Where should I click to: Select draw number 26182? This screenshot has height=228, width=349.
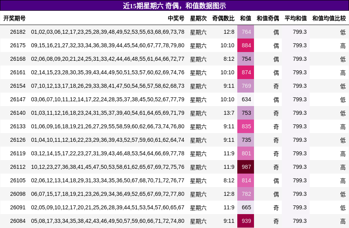pos(18,32)
